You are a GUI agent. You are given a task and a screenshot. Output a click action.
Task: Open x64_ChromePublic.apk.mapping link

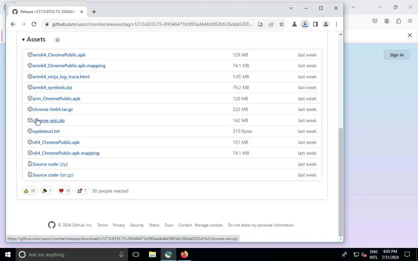click(66, 153)
